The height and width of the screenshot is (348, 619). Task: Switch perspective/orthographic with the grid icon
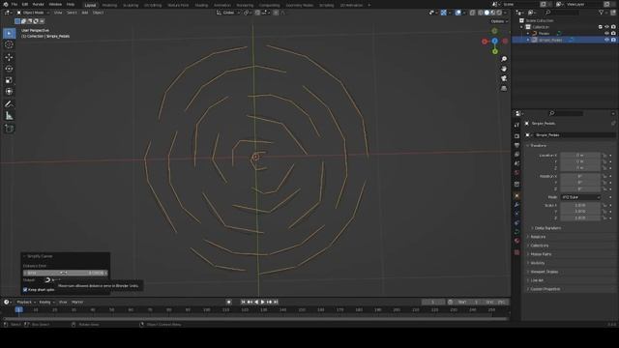(x=504, y=88)
